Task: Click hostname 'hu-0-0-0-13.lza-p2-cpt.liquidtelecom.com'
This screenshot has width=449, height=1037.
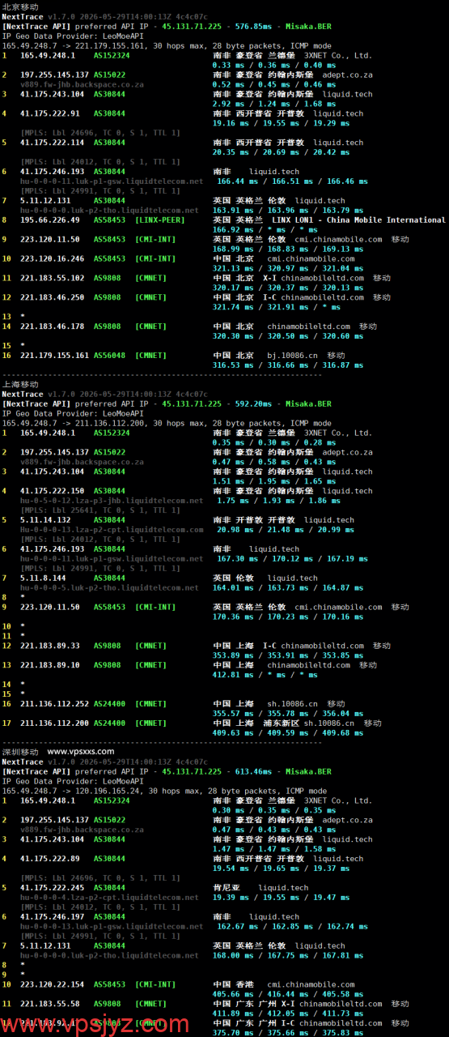Action: pos(112,530)
